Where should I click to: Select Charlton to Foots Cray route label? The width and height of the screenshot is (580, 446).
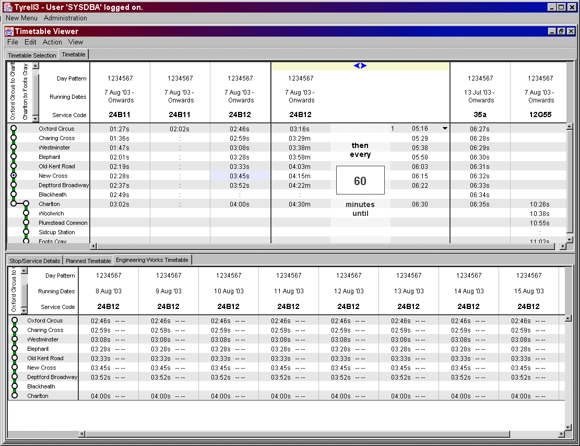click(x=25, y=92)
